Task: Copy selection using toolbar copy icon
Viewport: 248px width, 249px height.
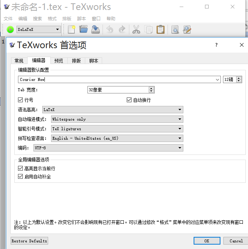Action: click(148, 29)
